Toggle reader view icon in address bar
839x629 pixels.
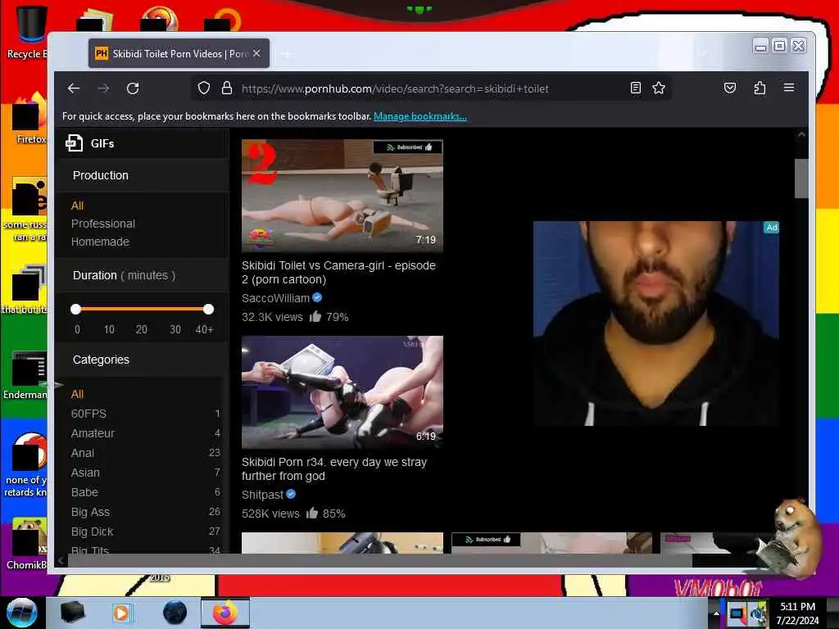pos(636,88)
